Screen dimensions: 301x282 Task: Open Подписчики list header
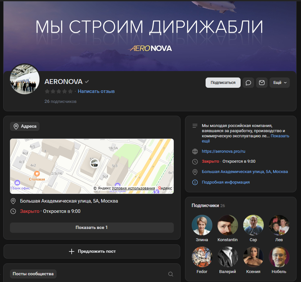pos(208,205)
